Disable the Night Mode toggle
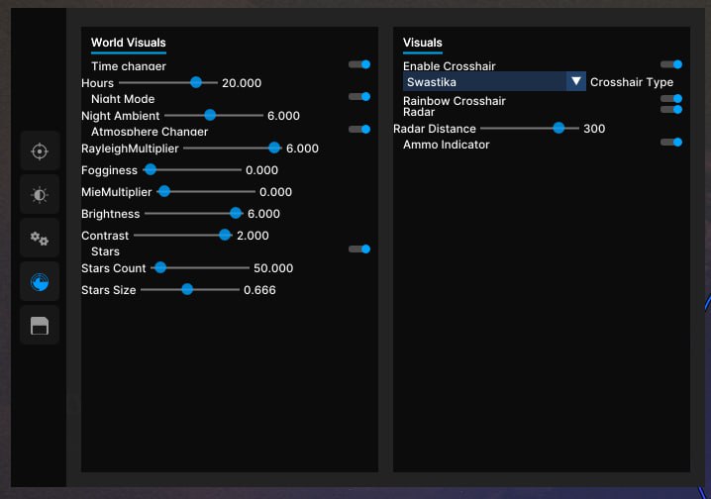This screenshot has height=499, width=711. [359, 97]
